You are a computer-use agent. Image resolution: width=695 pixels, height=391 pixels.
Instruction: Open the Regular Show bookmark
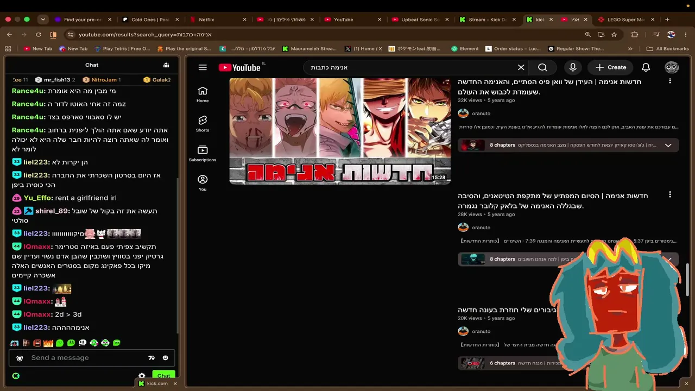[x=576, y=48]
